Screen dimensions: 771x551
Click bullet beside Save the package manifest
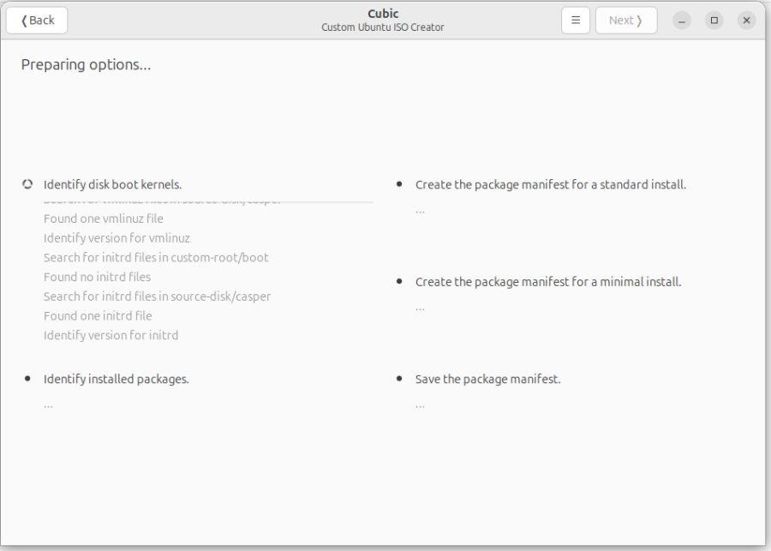[399, 378]
